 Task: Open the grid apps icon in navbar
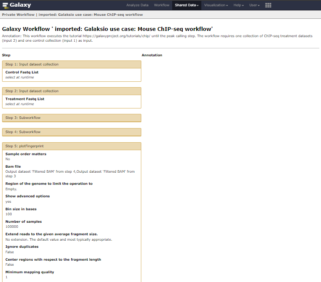point(268,5)
